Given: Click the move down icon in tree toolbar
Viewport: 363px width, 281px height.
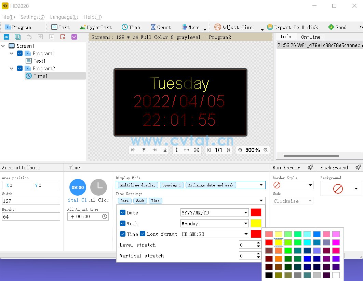Looking at the screenshot, I should [x=52, y=37].
